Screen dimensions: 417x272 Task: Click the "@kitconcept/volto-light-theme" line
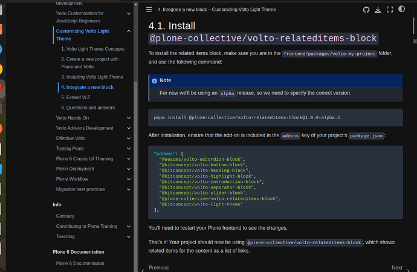201,204
